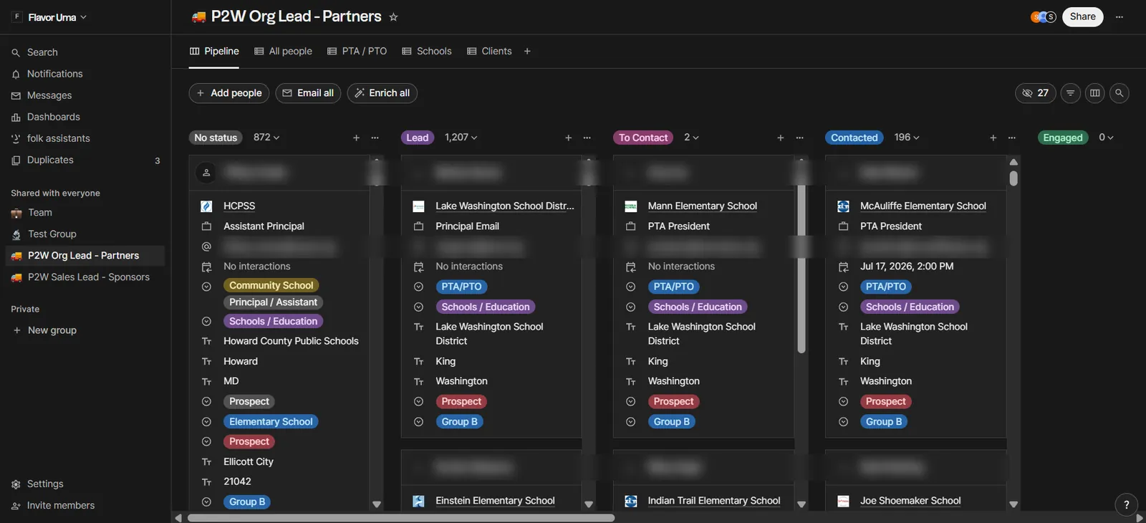Switch to the All people tab

pos(283,52)
